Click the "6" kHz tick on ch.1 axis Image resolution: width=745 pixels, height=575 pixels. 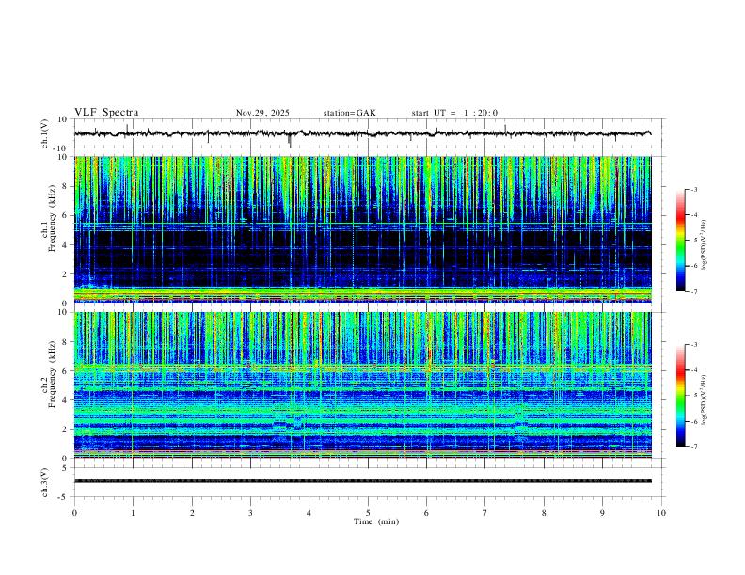(66, 215)
